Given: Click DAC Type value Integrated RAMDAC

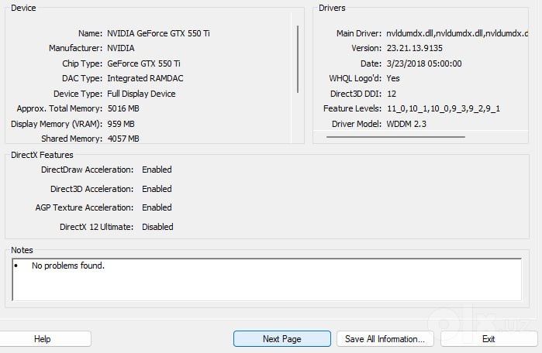Looking at the screenshot, I should pyautogui.click(x=145, y=78).
